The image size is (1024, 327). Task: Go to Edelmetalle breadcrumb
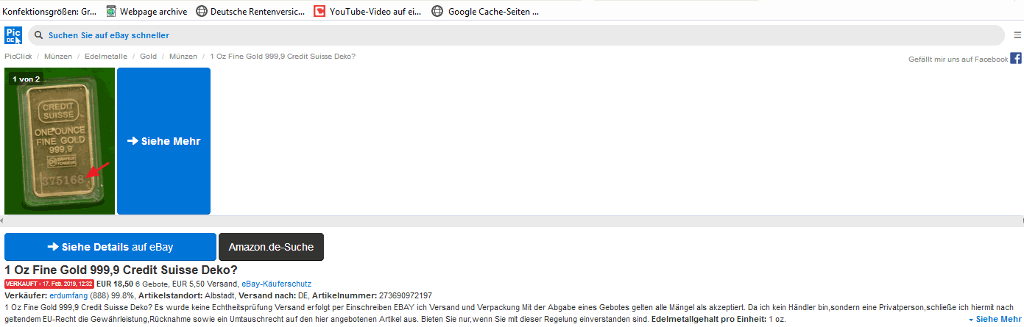(x=106, y=57)
